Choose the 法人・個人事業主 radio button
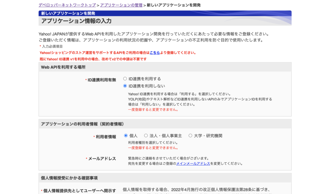 [x=146, y=136]
